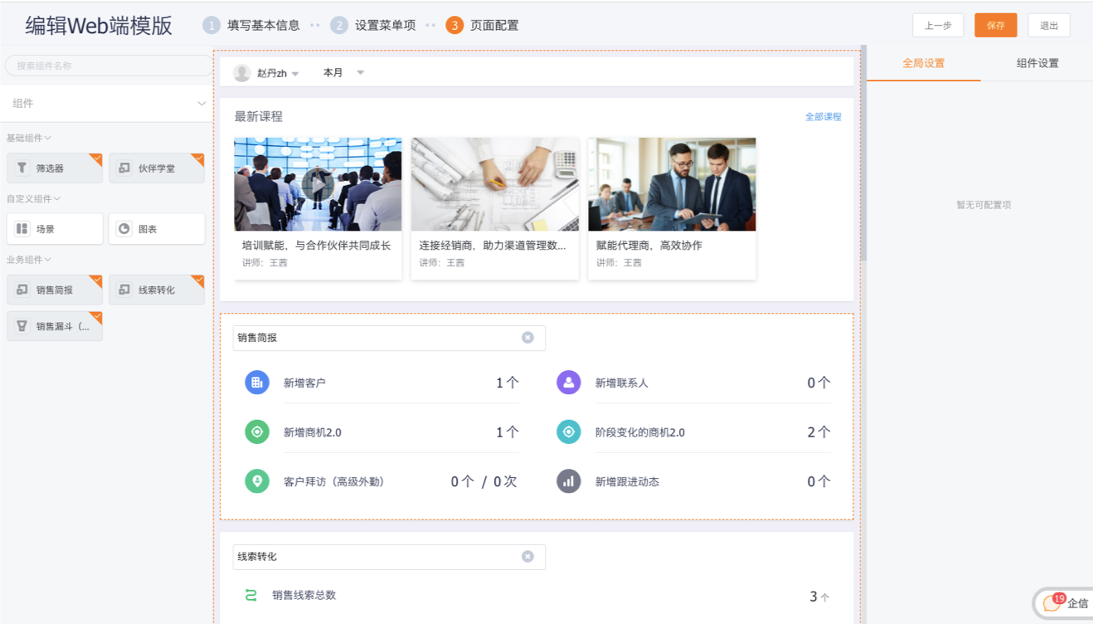Click the 阶段变化的商机2.0 count 2个
Viewport: 1093px width, 624px height.
[819, 432]
